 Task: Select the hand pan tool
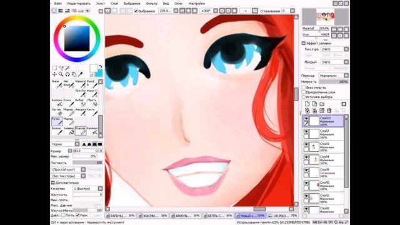tap(74, 74)
